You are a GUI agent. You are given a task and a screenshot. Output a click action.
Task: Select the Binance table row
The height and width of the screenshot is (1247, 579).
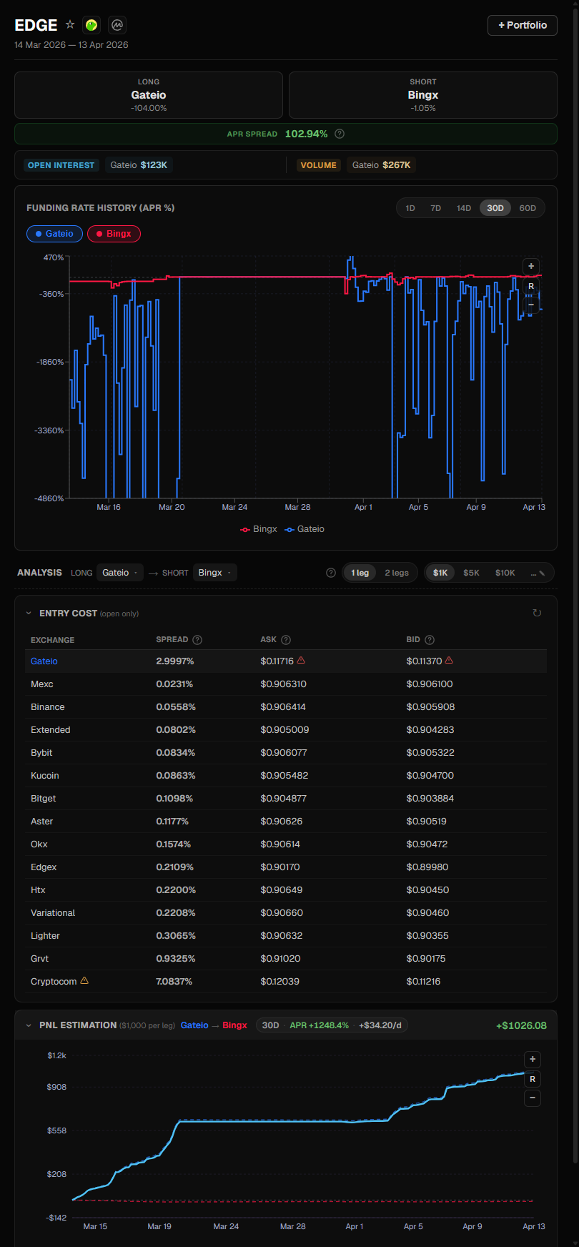pos(286,707)
